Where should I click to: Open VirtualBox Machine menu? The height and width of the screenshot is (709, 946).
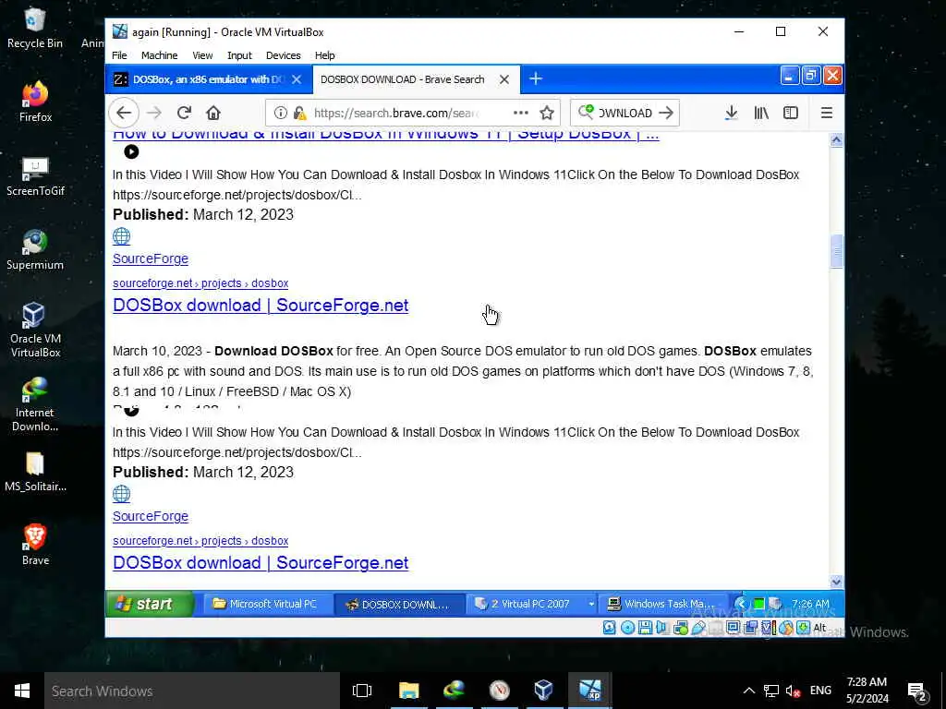tap(159, 55)
